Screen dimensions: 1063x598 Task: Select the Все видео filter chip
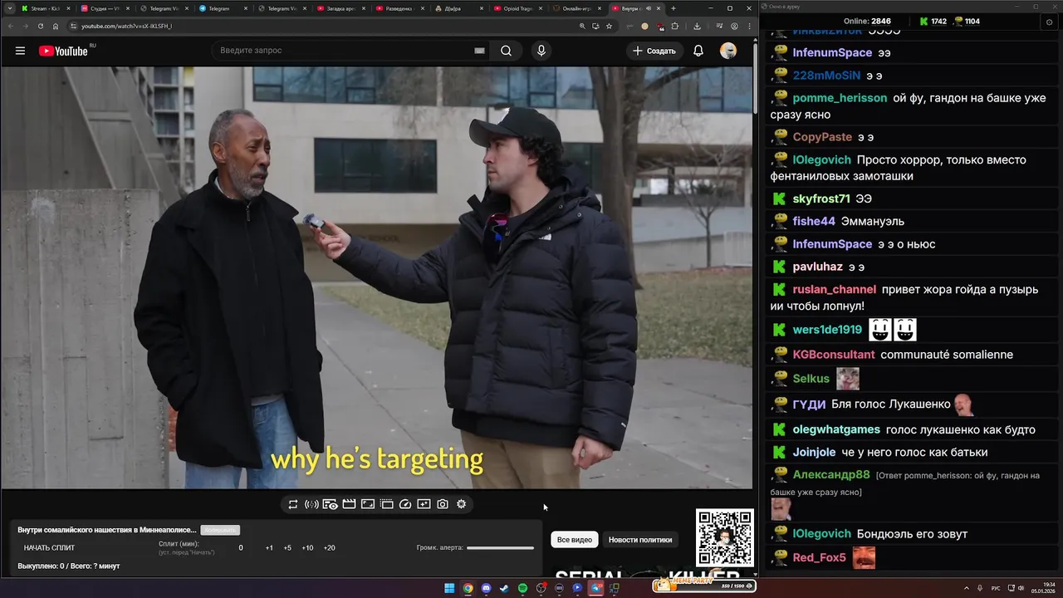[575, 540]
